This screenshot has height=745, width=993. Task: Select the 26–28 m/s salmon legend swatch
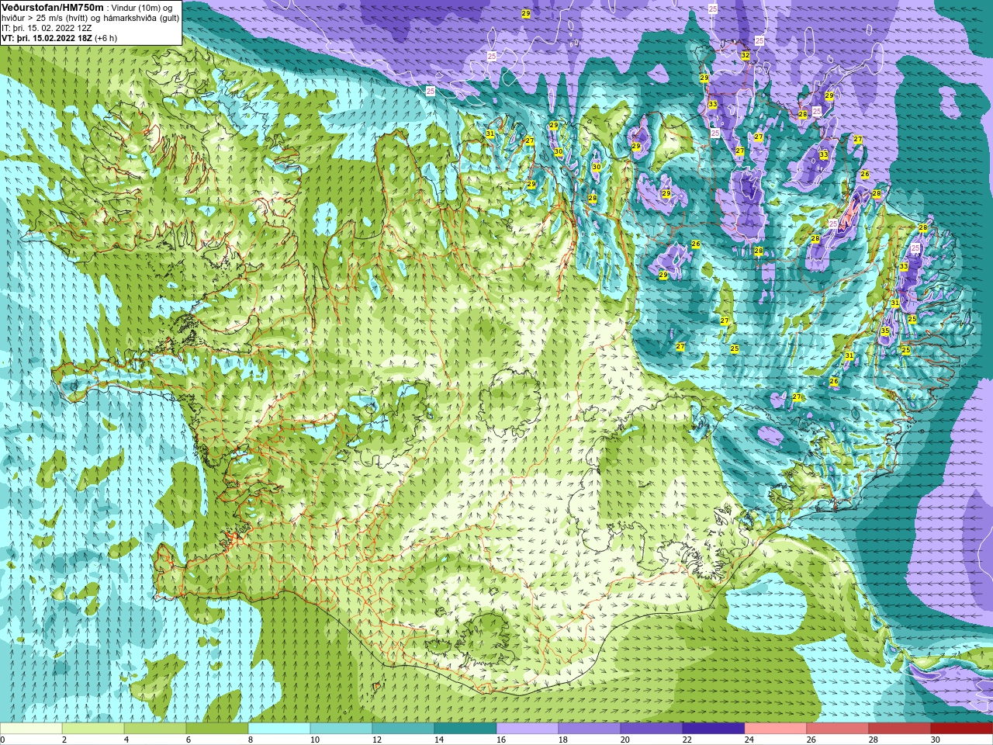point(838,729)
